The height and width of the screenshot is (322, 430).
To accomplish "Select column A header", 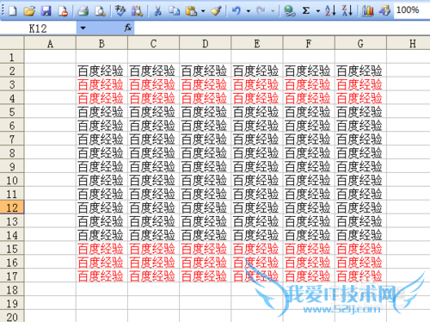I will pyautogui.click(x=50, y=44).
